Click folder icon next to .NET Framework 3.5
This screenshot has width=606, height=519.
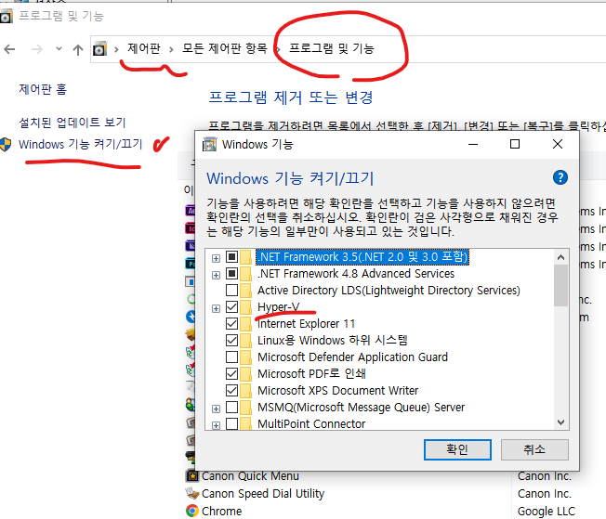tap(245, 257)
